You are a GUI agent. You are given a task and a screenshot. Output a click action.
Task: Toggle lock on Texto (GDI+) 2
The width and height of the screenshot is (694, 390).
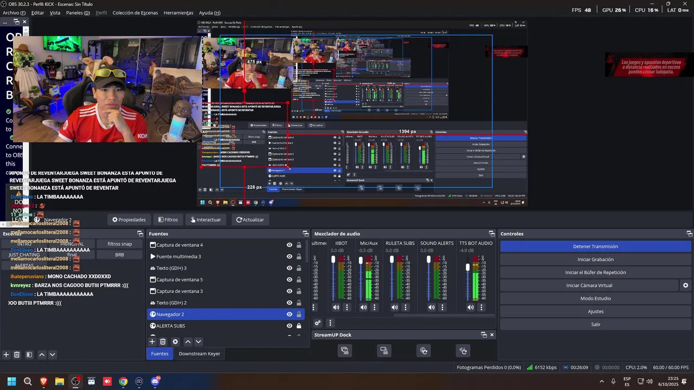[299, 303]
